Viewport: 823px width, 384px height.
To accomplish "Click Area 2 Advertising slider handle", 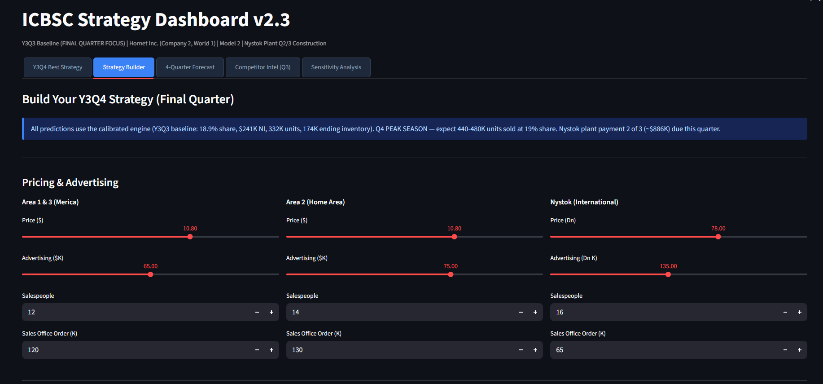I will [451, 274].
